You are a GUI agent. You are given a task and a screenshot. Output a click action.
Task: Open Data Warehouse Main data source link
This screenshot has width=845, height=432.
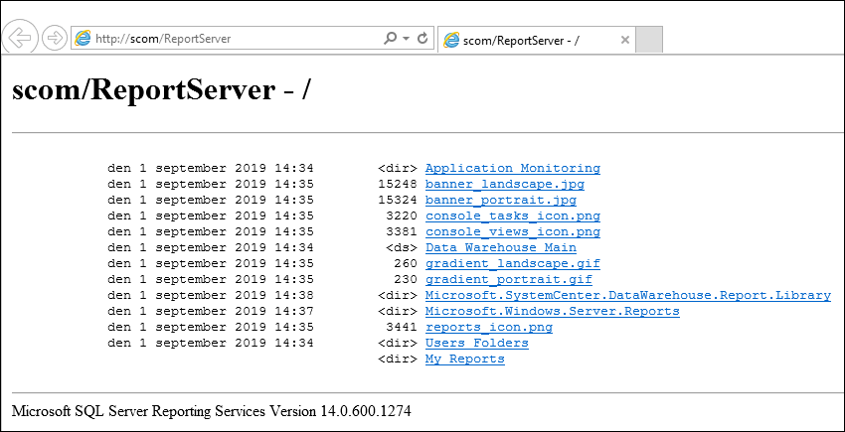(501, 248)
